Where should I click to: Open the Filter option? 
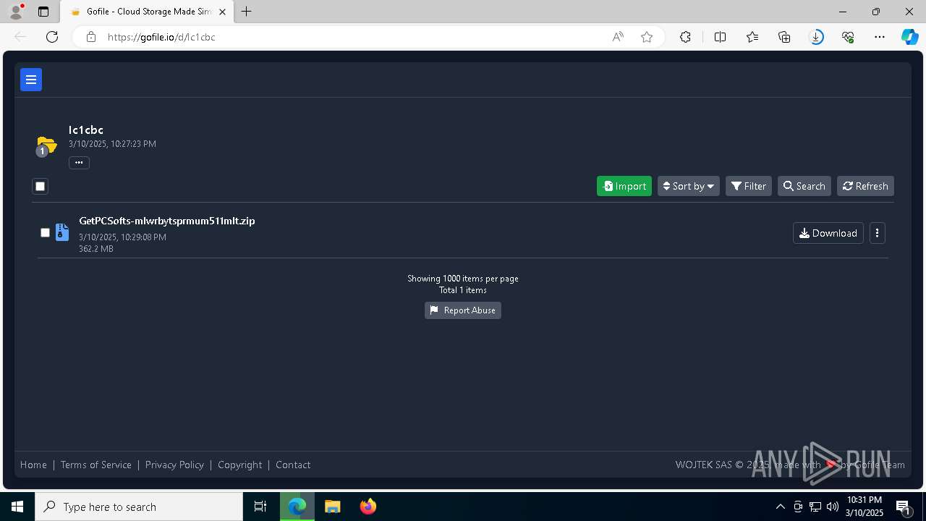point(749,186)
